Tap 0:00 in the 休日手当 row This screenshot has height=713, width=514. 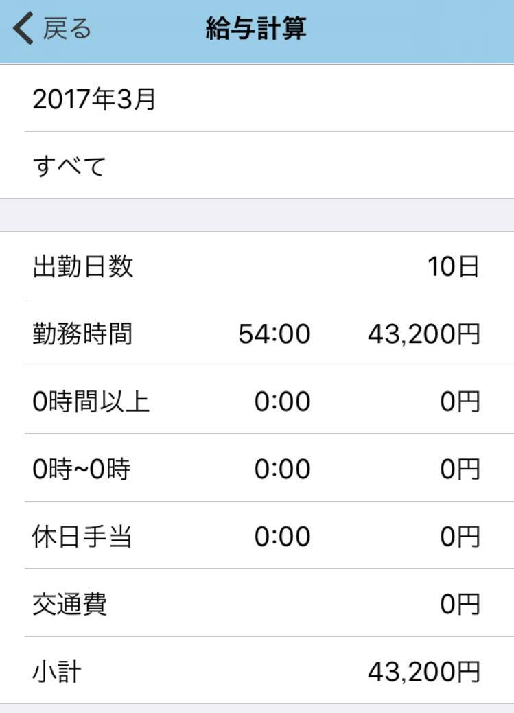click(x=283, y=537)
